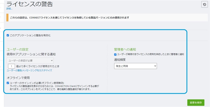This screenshot has width=210, height=107.
Task: Click the オフラインで使用 heading
Action: pyautogui.click(x=18, y=78)
